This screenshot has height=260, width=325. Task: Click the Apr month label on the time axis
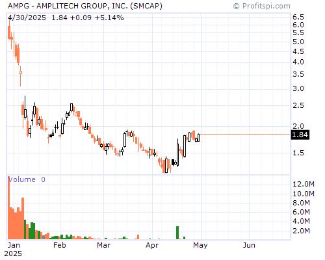point(152,245)
